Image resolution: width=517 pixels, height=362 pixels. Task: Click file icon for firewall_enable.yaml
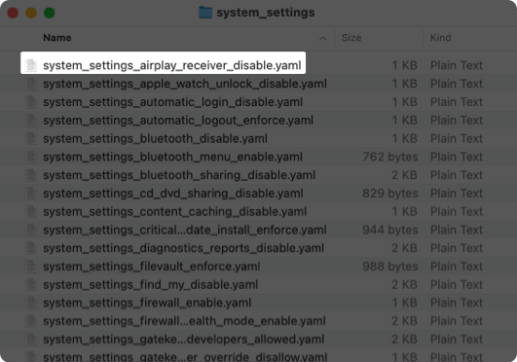31,303
